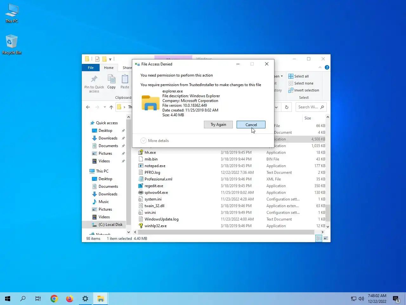This screenshot has height=305, width=406.
Task: Go back with the Back arrow
Action: pyautogui.click(x=88, y=107)
